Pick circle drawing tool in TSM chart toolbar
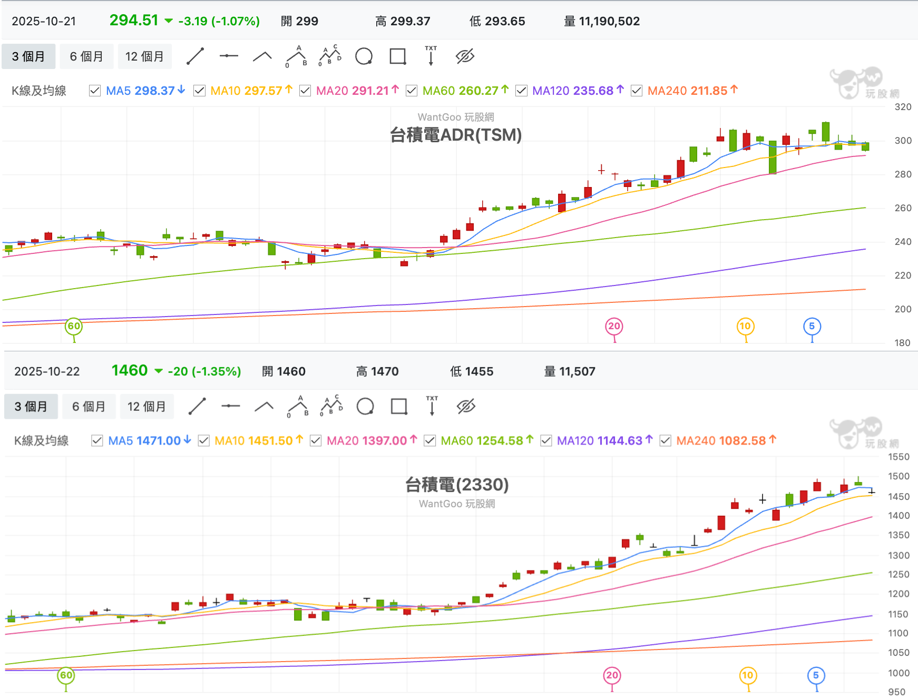This screenshot has height=699, width=918. point(364,56)
